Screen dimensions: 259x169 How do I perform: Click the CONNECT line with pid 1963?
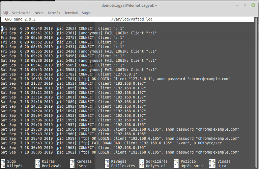[73, 148]
